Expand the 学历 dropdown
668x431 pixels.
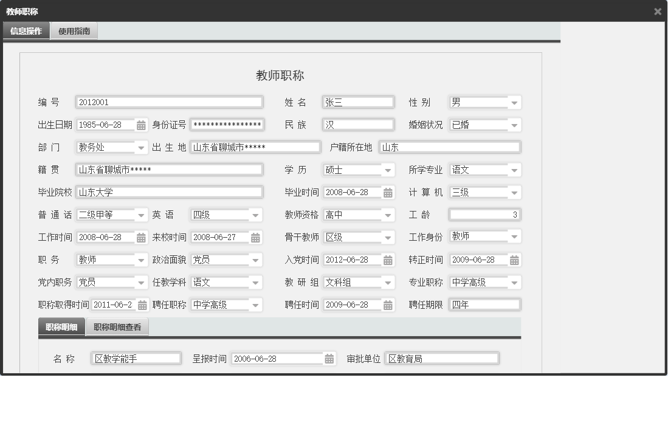[x=389, y=170]
